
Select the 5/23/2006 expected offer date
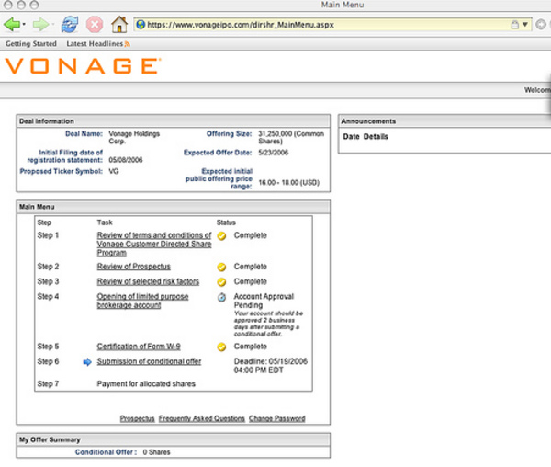pos(274,153)
